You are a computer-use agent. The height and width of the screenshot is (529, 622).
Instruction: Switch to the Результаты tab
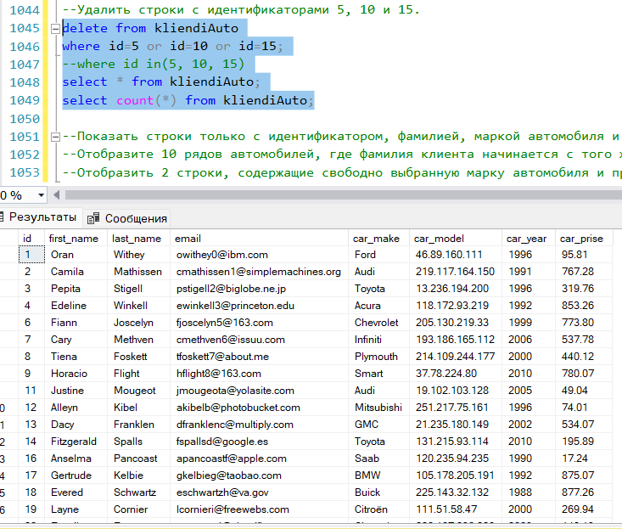pyautogui.click(x=42, y=217)
